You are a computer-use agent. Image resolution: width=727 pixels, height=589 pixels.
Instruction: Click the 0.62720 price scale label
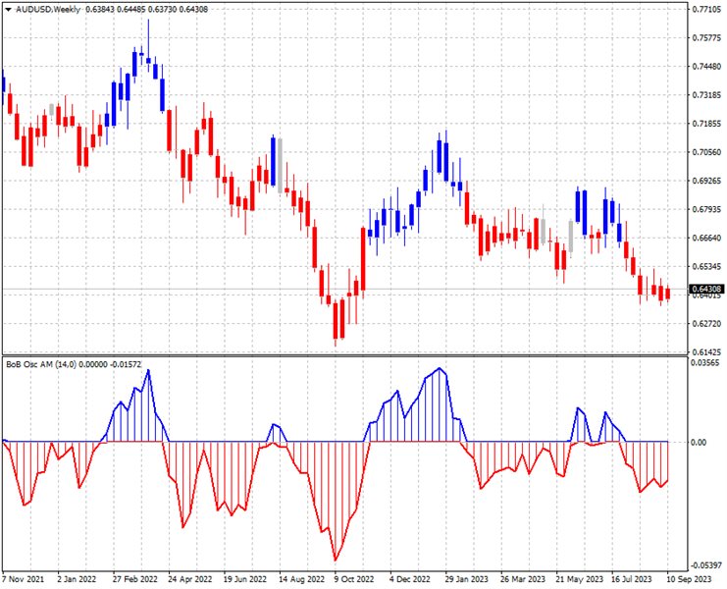point(706,324)
